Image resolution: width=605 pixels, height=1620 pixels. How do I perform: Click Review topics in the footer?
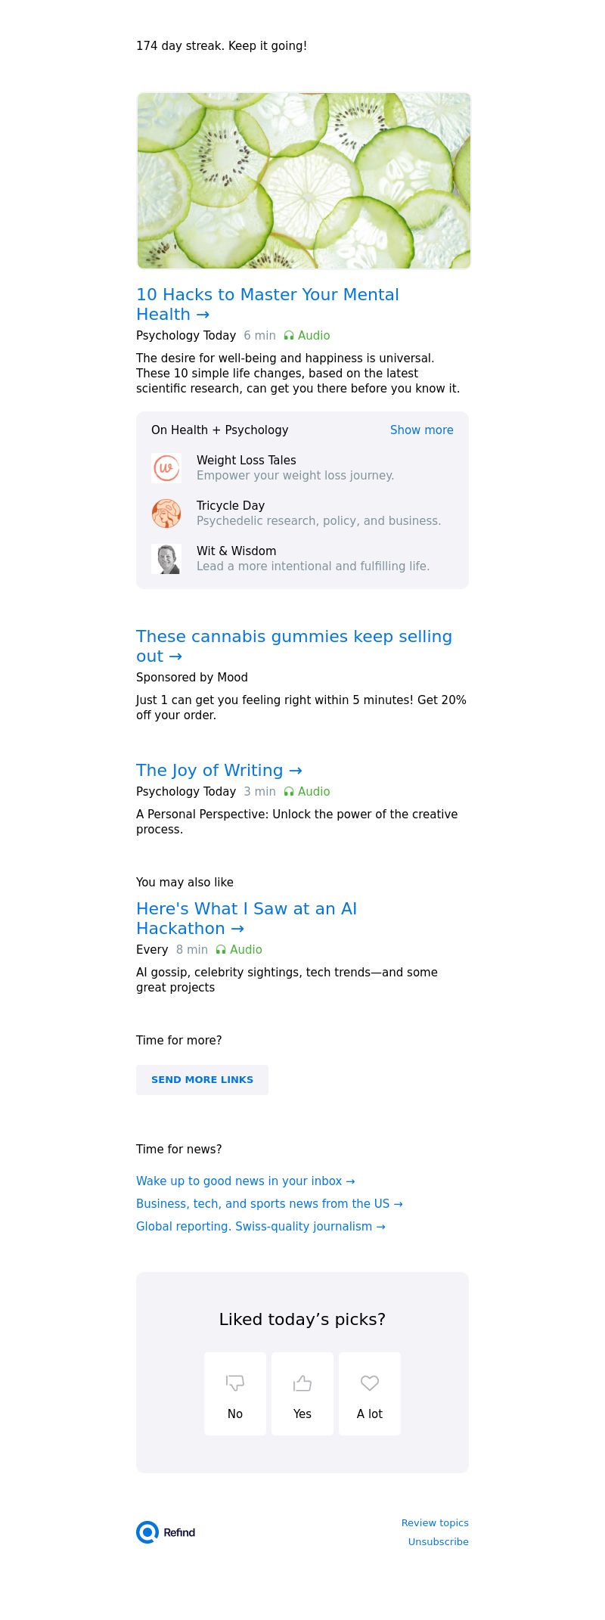coord(435,1523)
